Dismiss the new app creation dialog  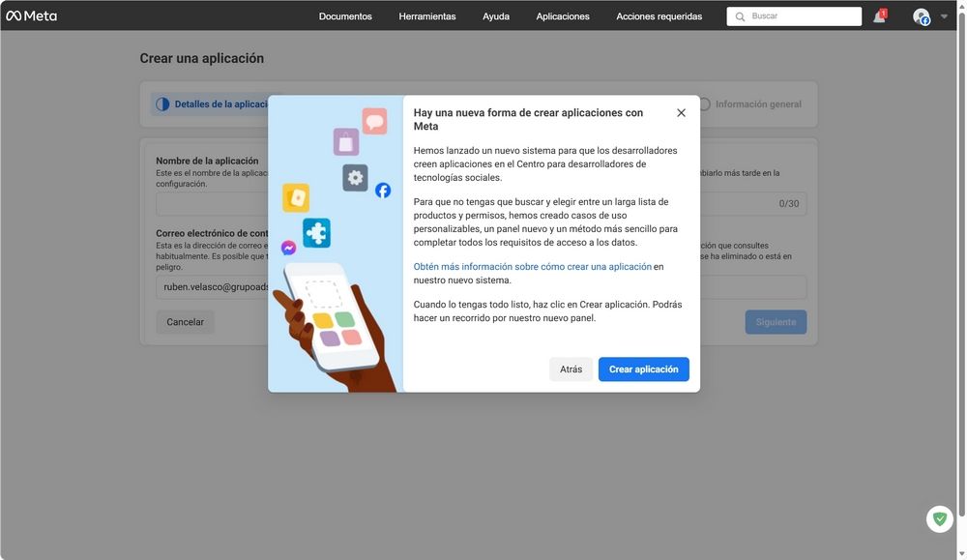[681, 111]
